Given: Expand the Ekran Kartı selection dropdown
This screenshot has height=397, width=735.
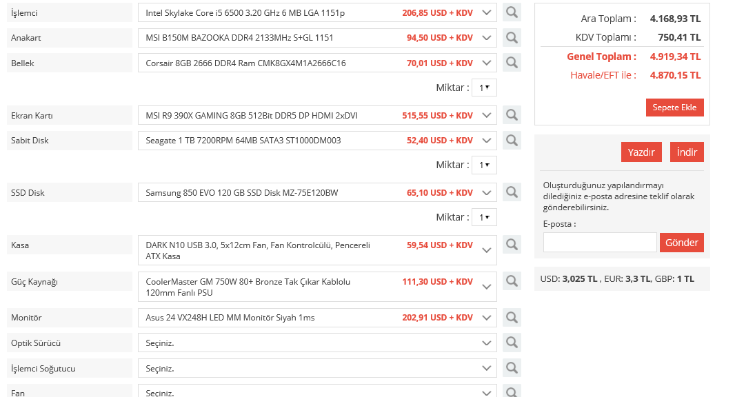Looking at the screenshot, I should coord(316,115).
